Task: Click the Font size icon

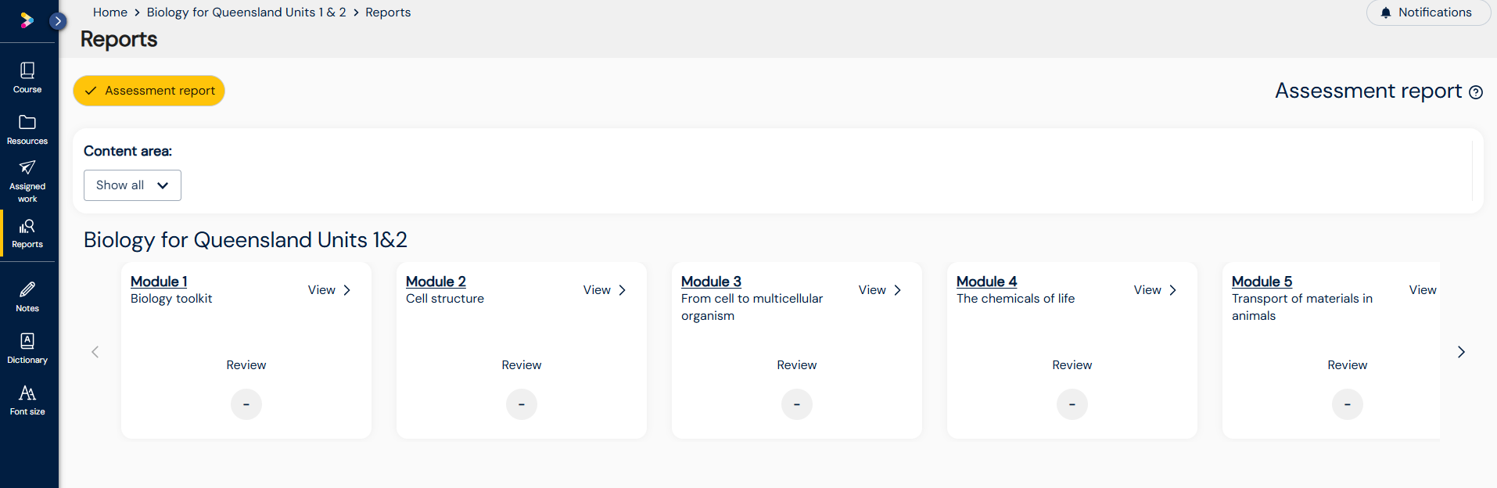Action: tap(27, 400)
